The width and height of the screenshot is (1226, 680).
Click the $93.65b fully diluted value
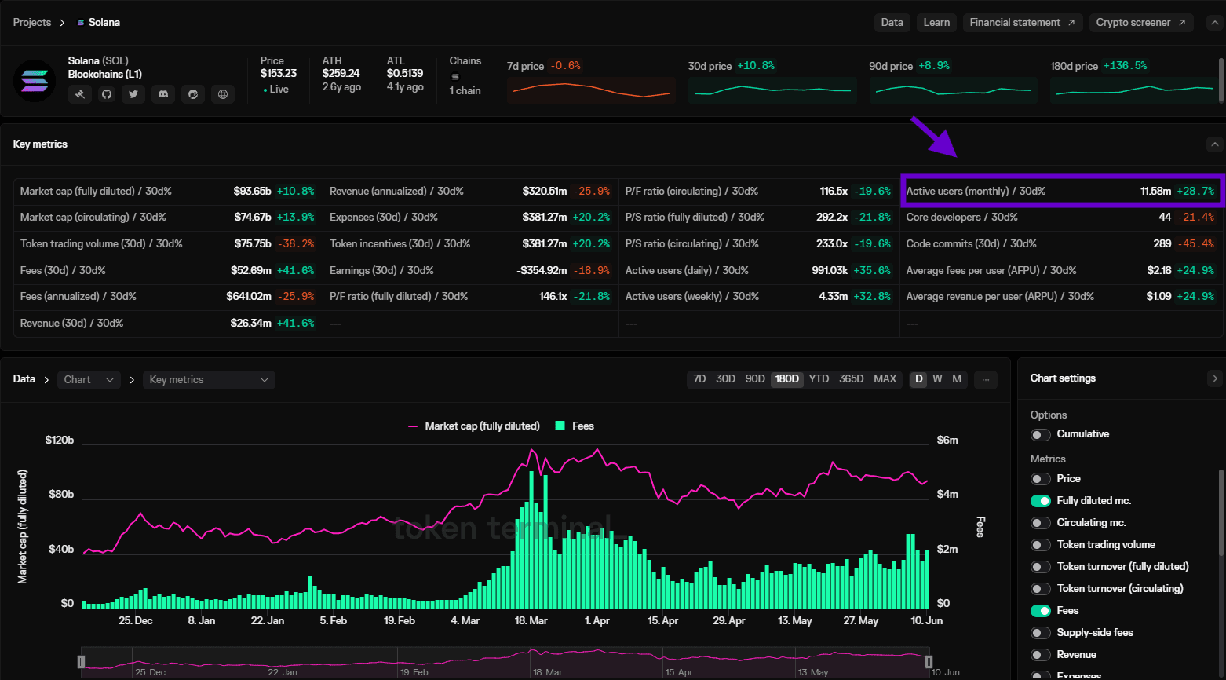(252, 192)
